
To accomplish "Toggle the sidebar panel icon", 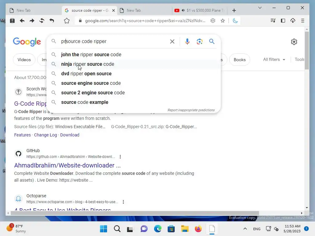I will point(283,21).
